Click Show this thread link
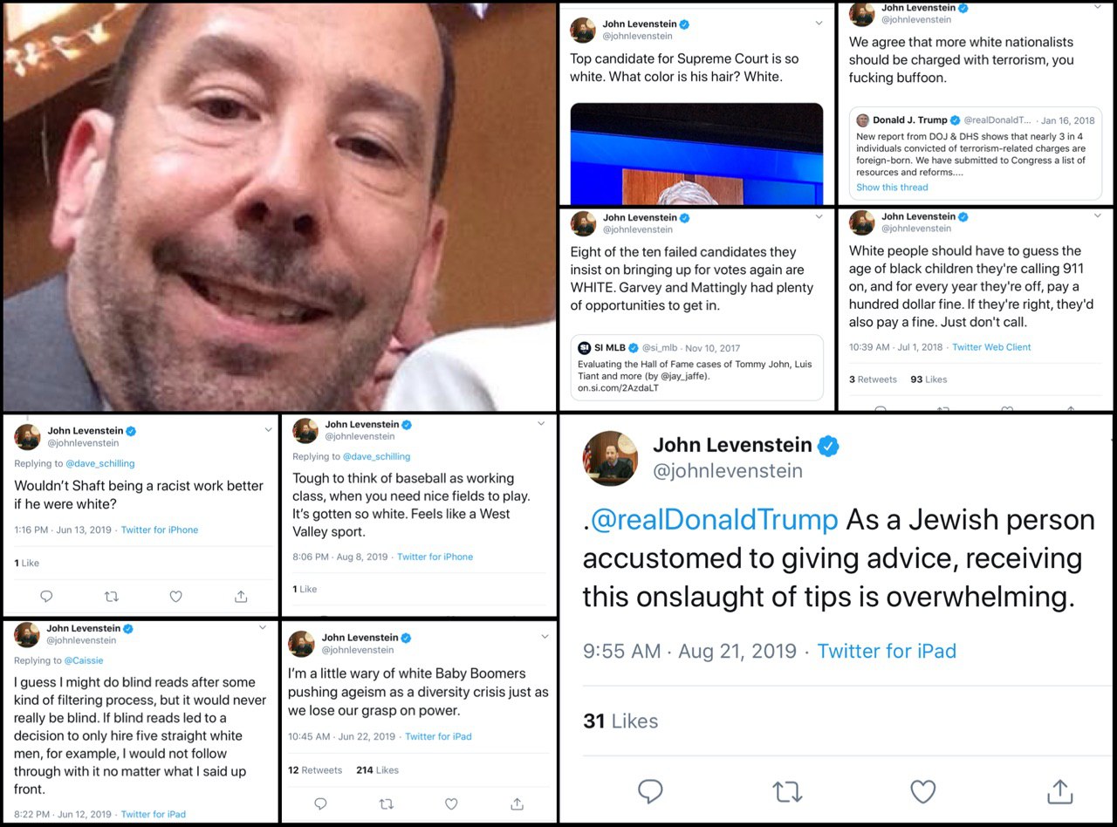The image size is (1117, 827). coord(892,188)
